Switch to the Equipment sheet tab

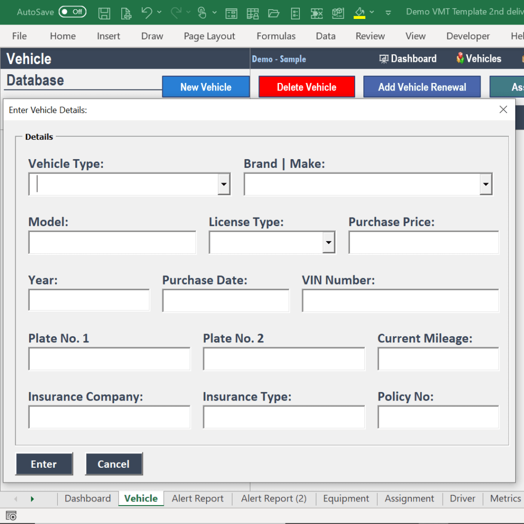(346, 498)
